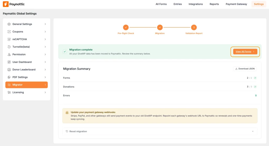Click the Migration step checkmark circle

160,27
